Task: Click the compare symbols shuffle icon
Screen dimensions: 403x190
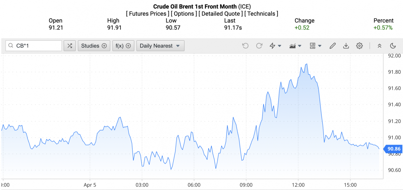Action: coord(70,46)
